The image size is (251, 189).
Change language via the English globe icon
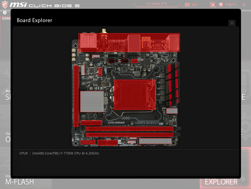pyautogui.click(x=221, y=5)
